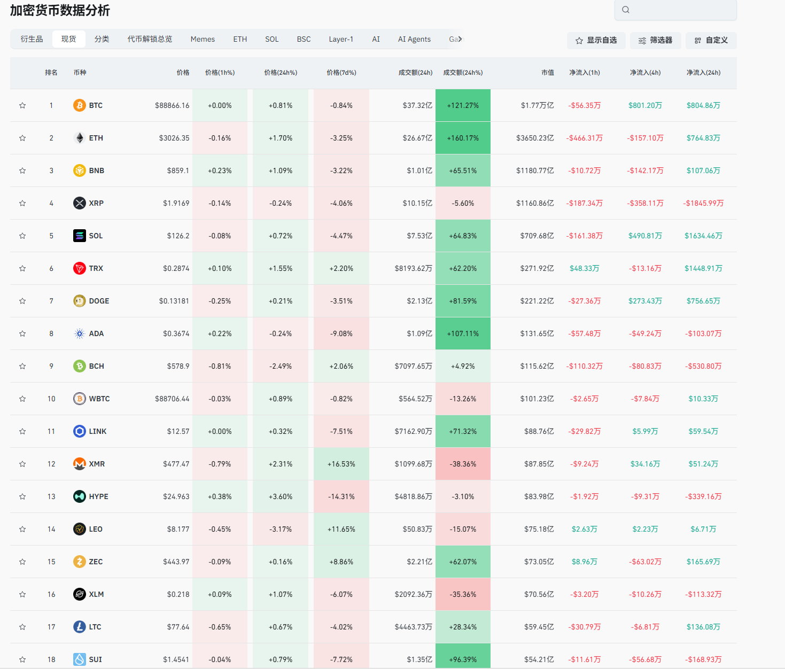
Task: Click the magnifier icon in search box
Action: coord(626,10)
